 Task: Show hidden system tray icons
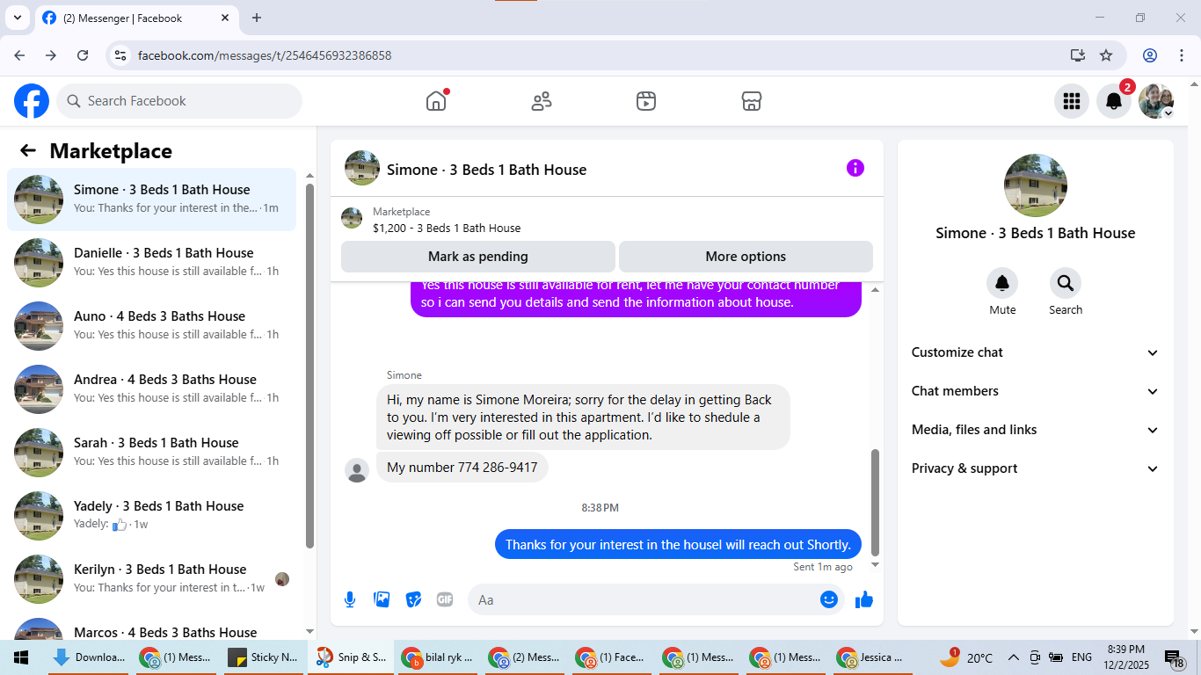(x=1013, y=657)
